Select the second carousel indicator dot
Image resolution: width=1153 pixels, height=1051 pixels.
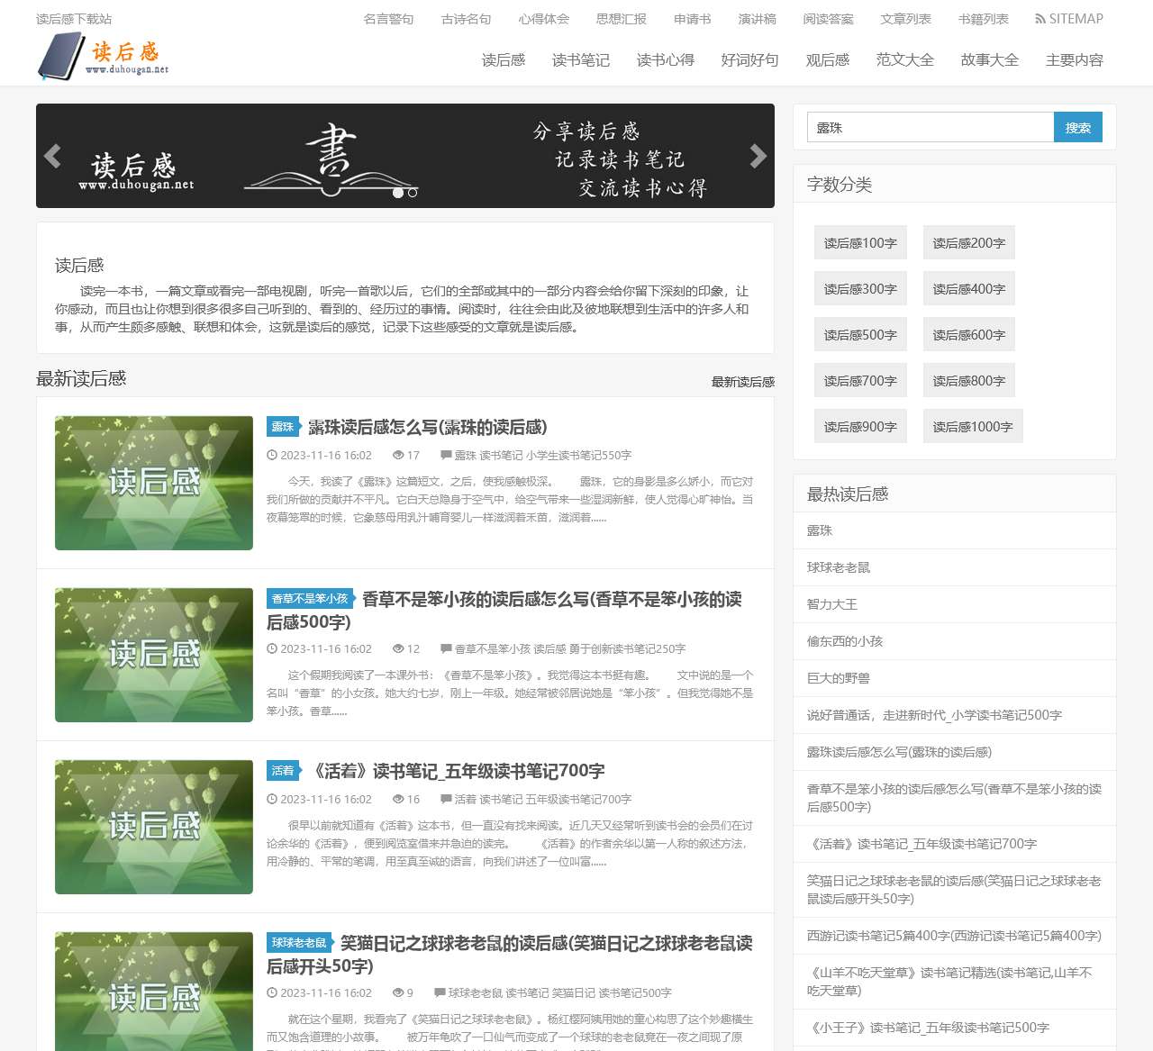[413, 193]
